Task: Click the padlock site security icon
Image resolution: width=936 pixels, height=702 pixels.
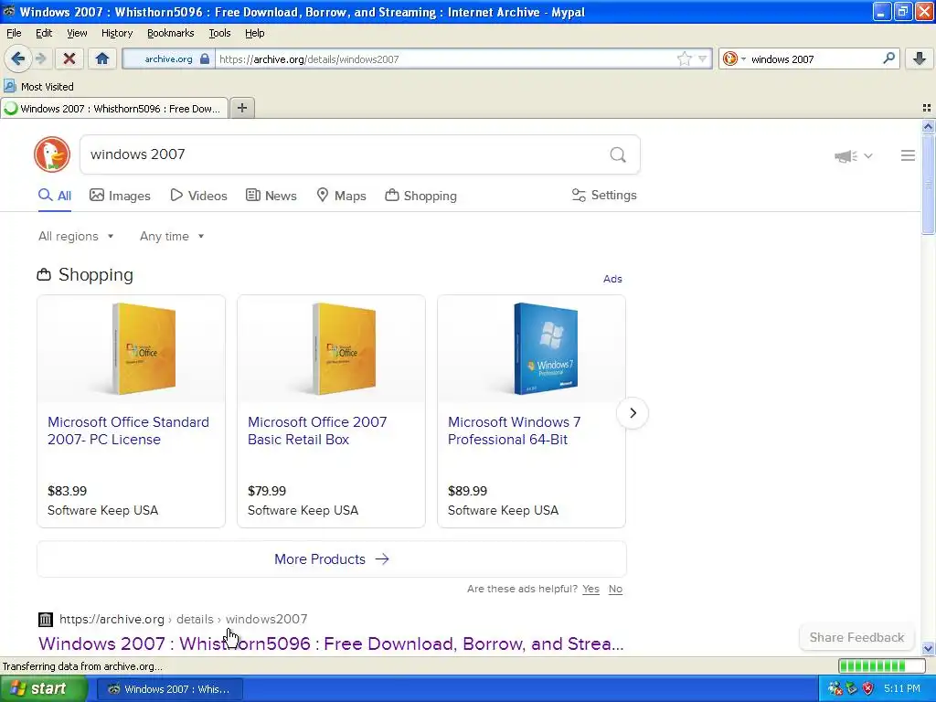Action: coord(205,58)
